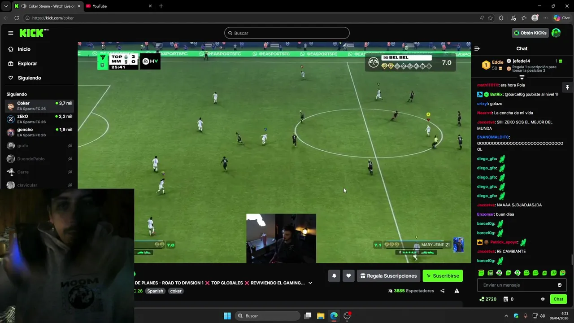574x323 pixels.
Task: Click the 2720 channel points icon
Action: 482,299
